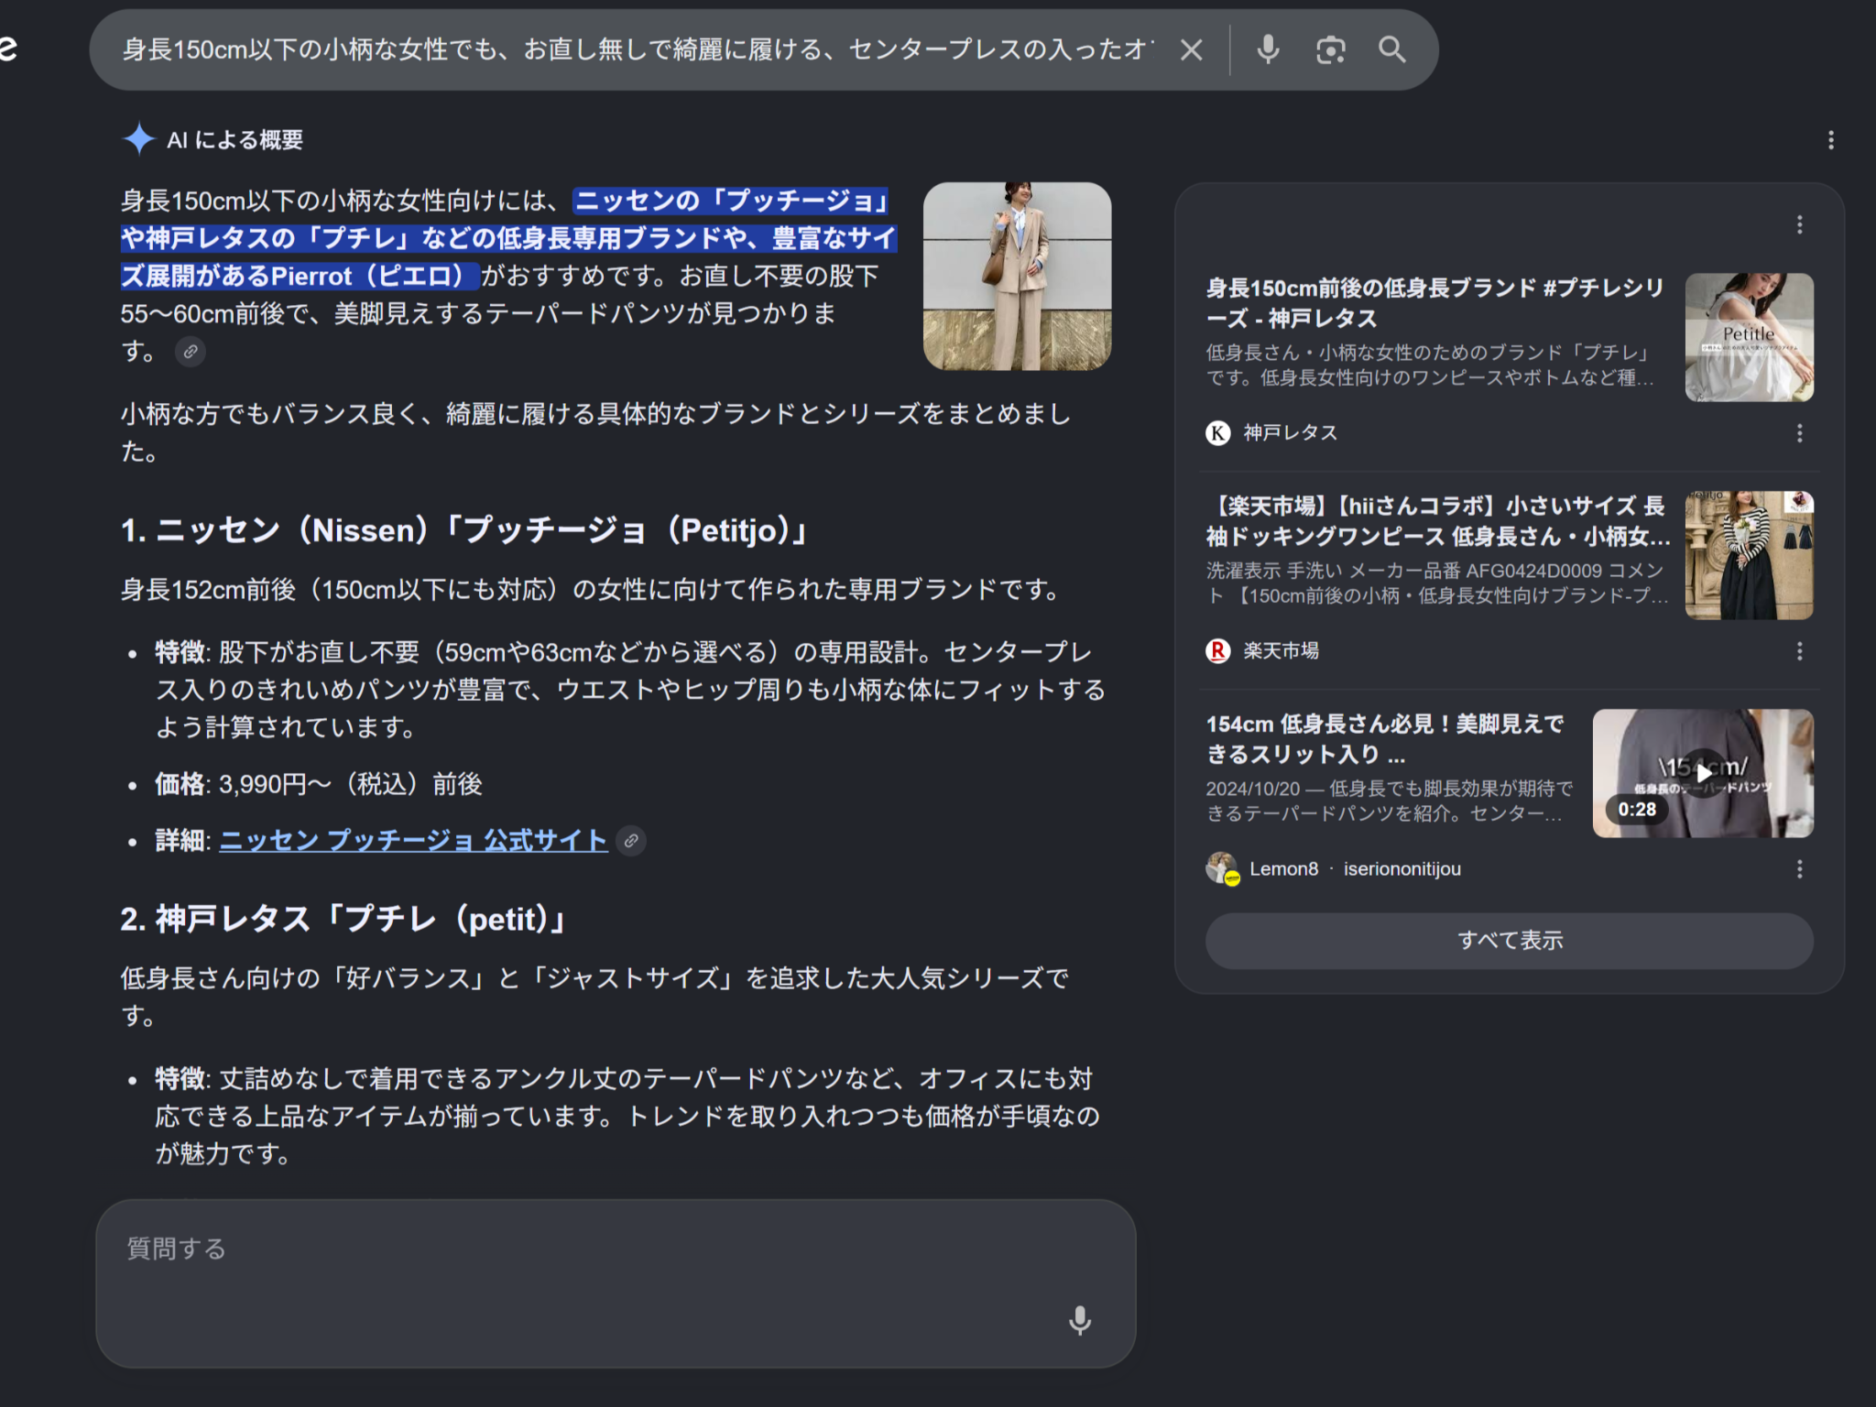Click the iseriononitijou author name
This screenshot has height=1407, width=1876.
tap(1402, 869)
